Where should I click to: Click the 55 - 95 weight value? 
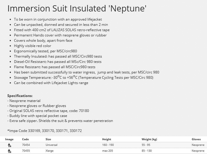(x=146, y=145)
